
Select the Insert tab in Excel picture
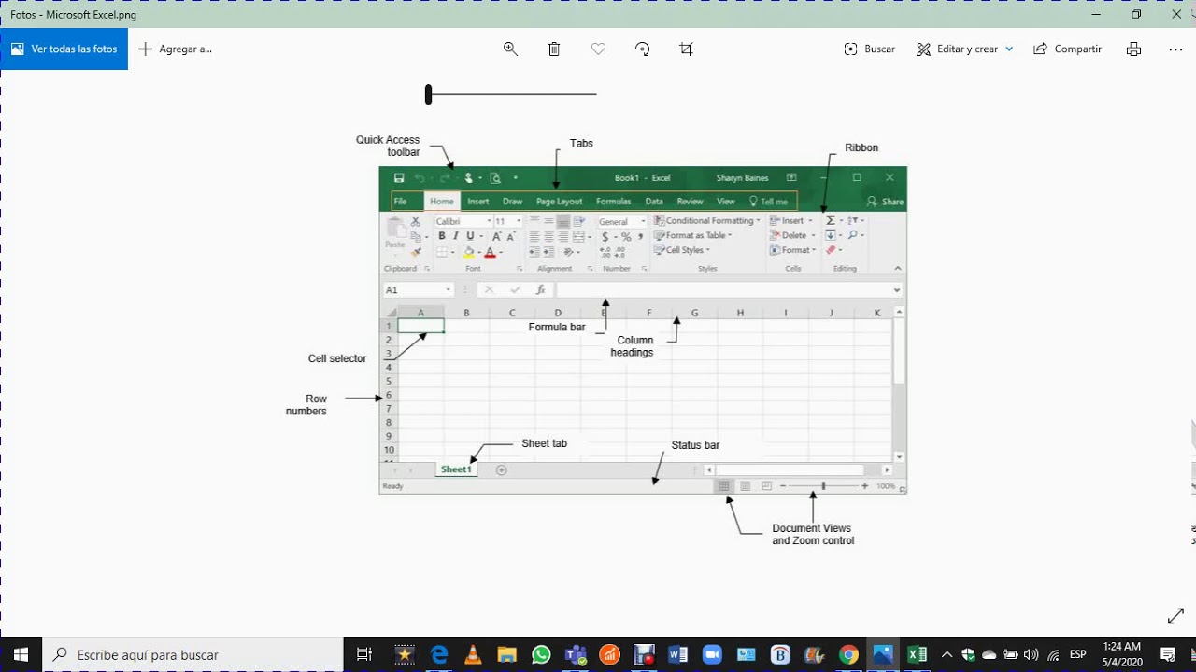478,202
